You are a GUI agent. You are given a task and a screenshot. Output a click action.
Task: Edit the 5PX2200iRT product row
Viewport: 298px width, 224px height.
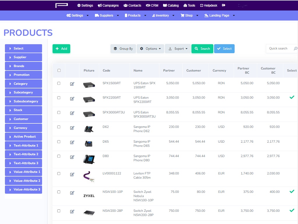click(x=72, y=99)
